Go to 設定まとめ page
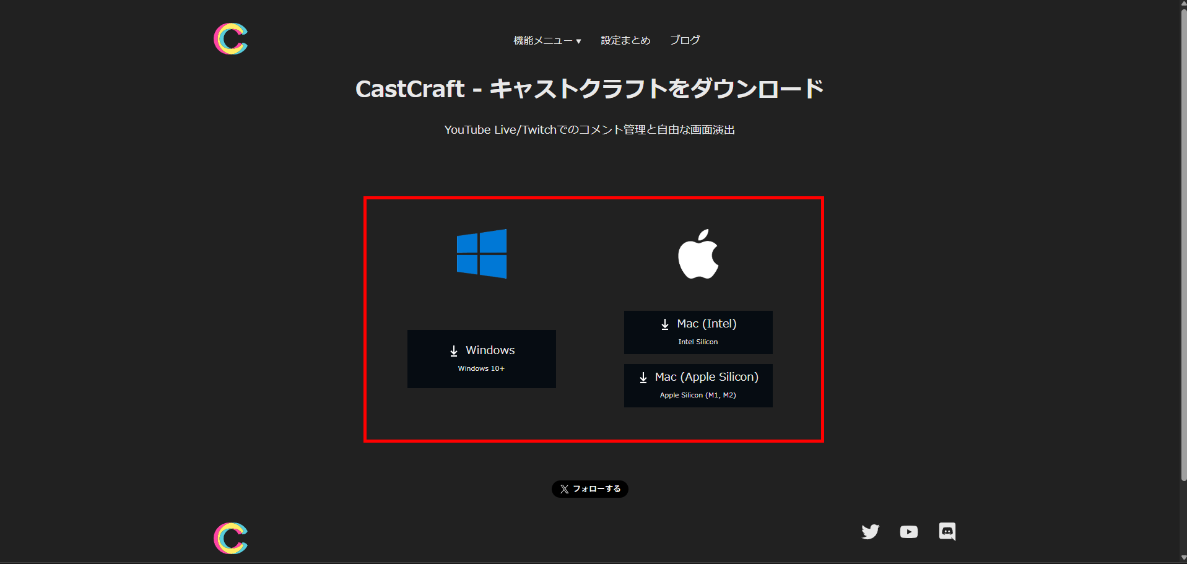The height and width of the screenshot is (564, 1187). [625, 40]
